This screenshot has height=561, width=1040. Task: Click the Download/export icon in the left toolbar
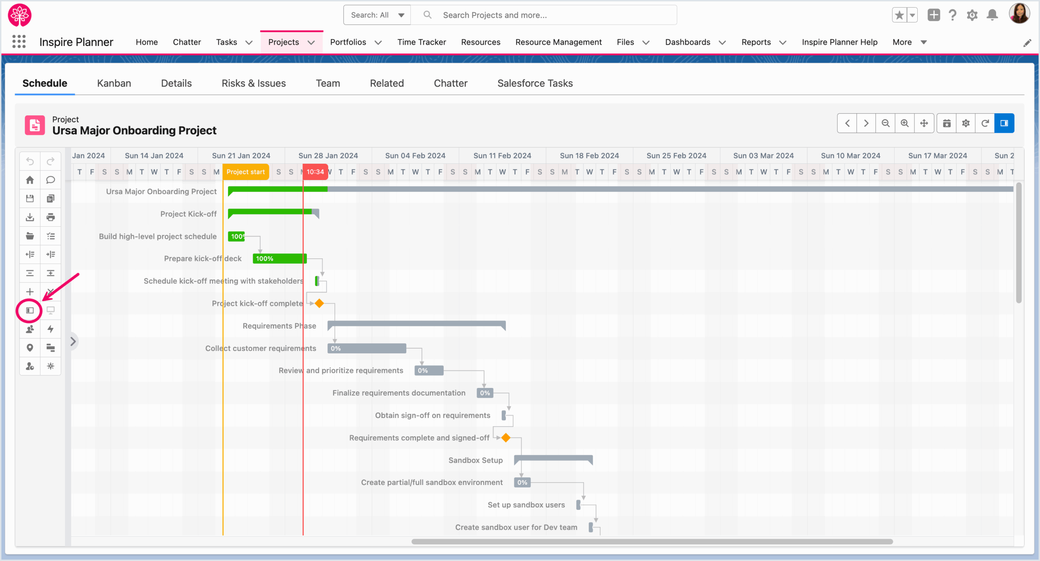[x=30, y=217]
